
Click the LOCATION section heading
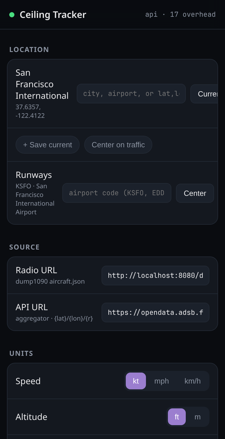click(x=29, y=50)
